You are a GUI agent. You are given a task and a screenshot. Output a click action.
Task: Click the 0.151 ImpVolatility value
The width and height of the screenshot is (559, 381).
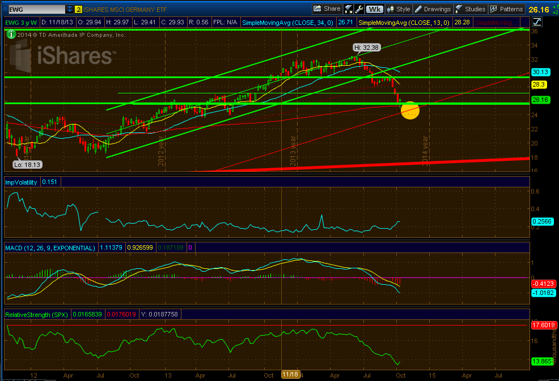[x=50, y=182]
